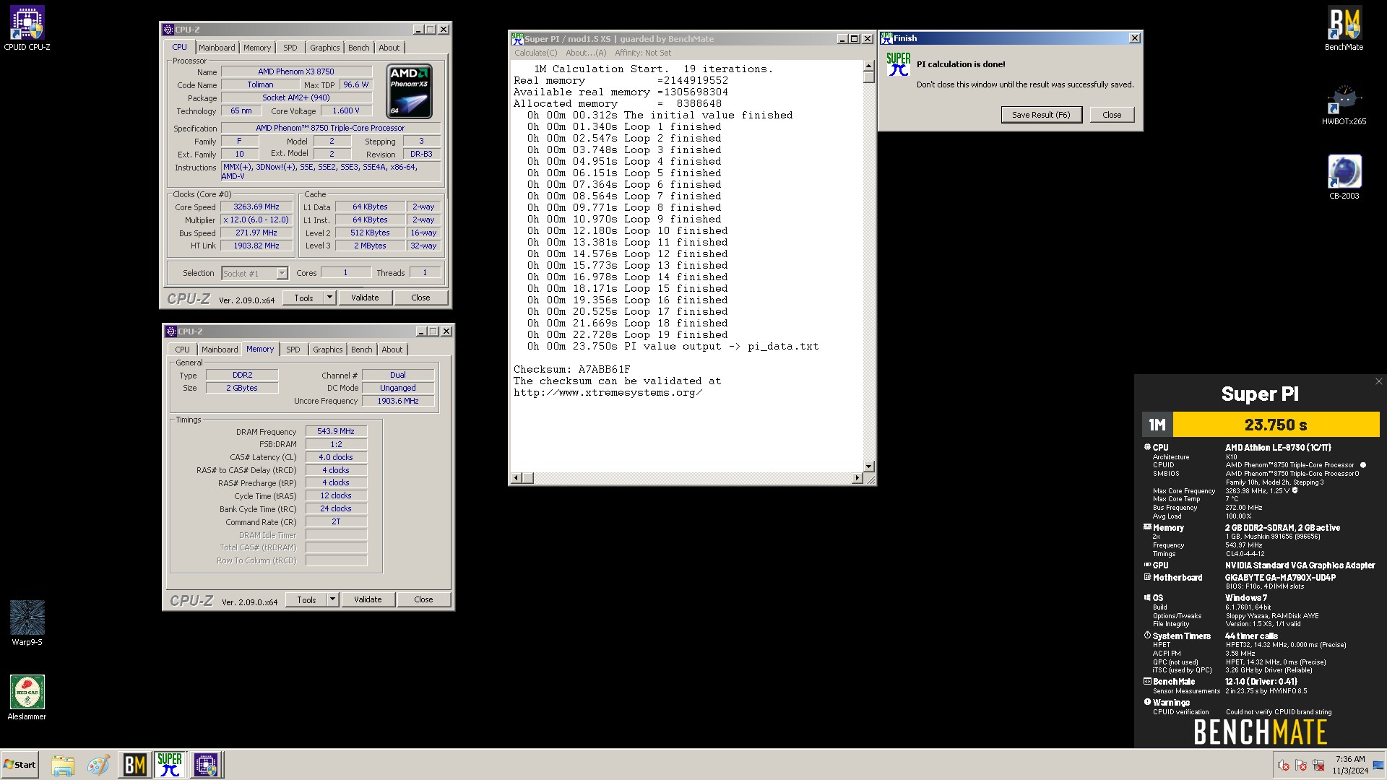Click the Windows Start button
1387x780 pixels.
pos(20,765)
